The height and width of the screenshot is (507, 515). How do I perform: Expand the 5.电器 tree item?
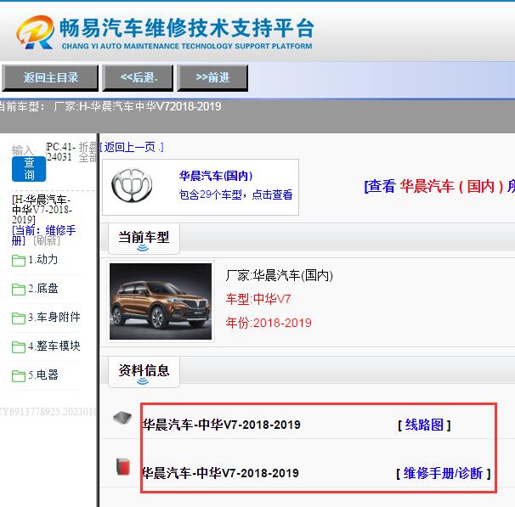(43, 375)
